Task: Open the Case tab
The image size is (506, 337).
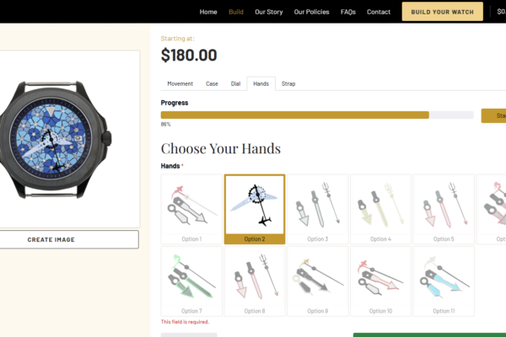Action: (x=212, y=84)
